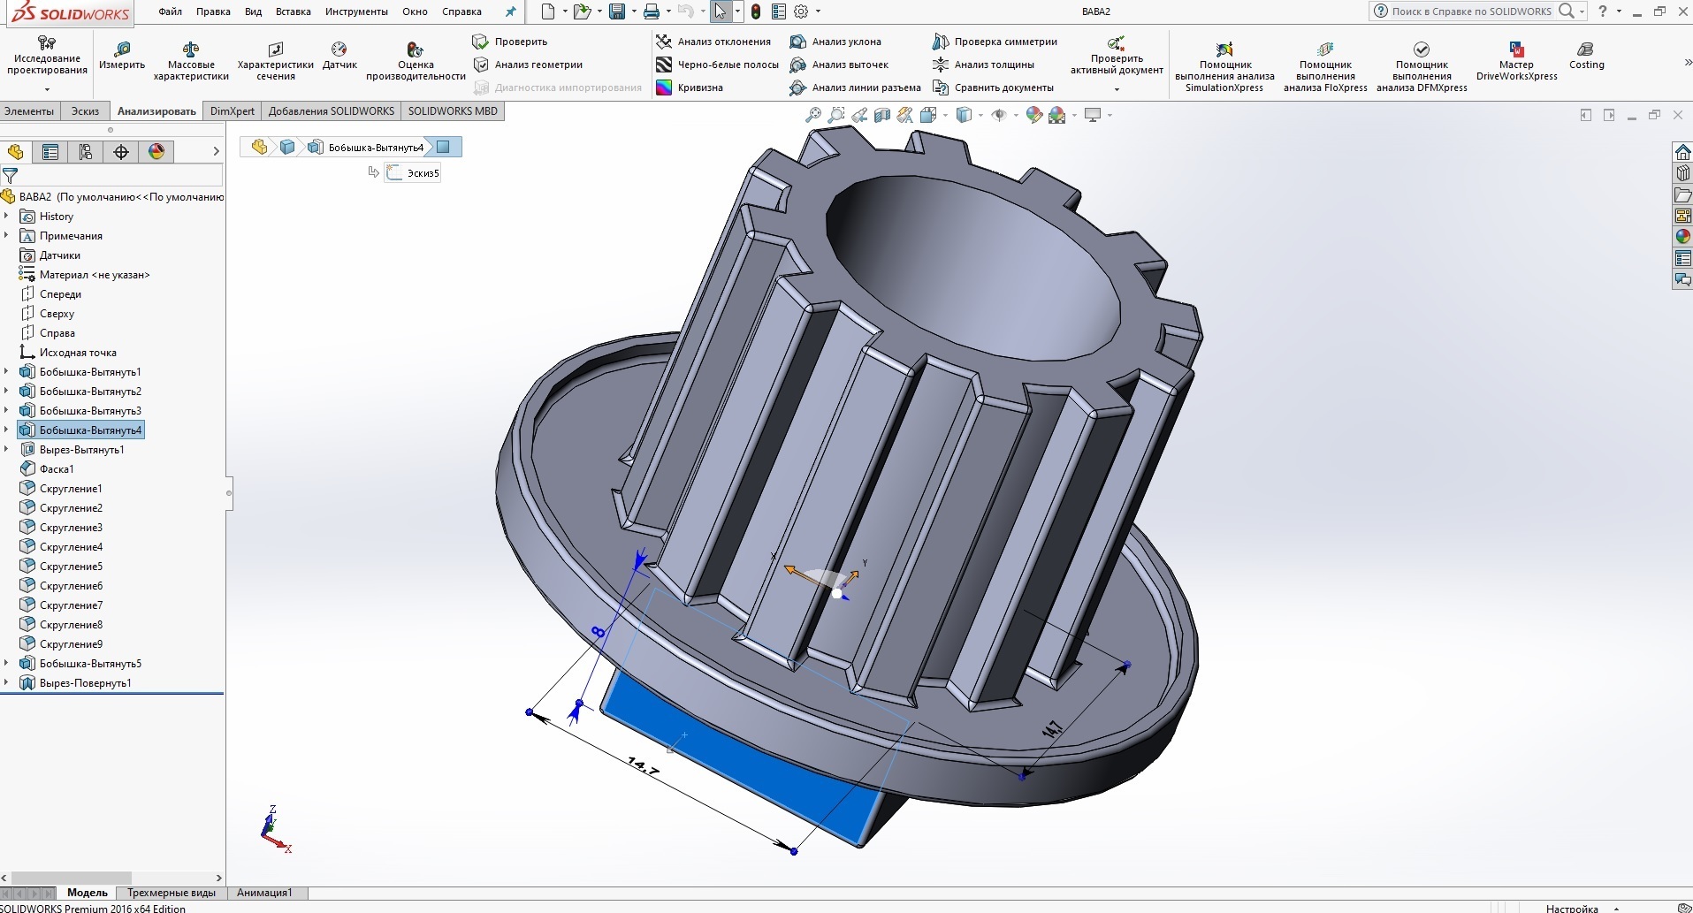
Task: Switch to the ConfigurationManager tree tab
Action: [85, 151]
